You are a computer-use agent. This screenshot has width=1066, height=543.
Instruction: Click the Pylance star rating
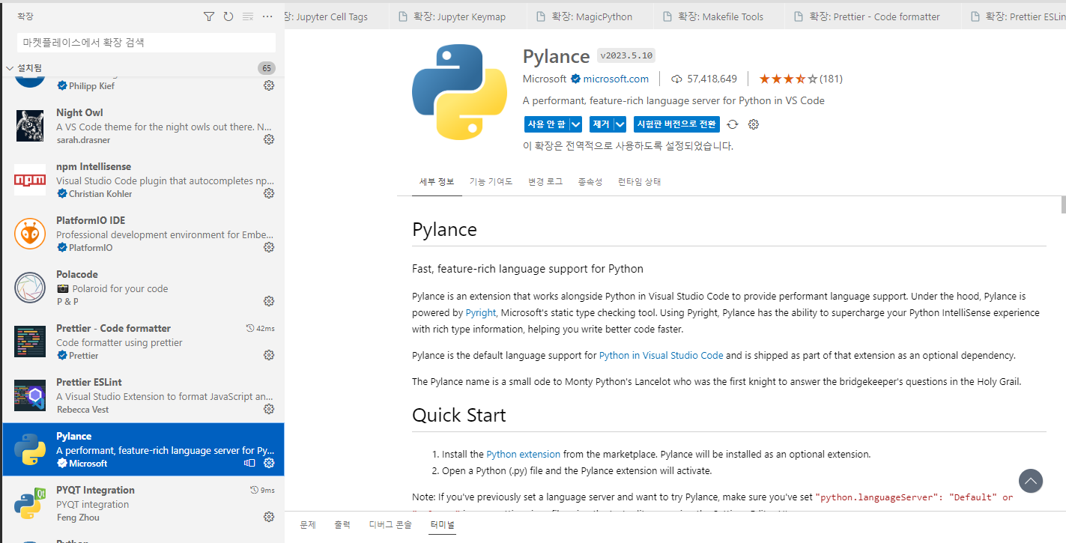788,79
